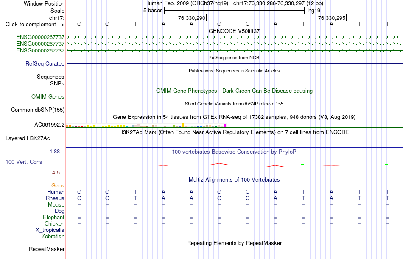Viewport: 403px width, 259px height.
Task: Select the Zebrafish alignment row label
Action: point(53,237)
